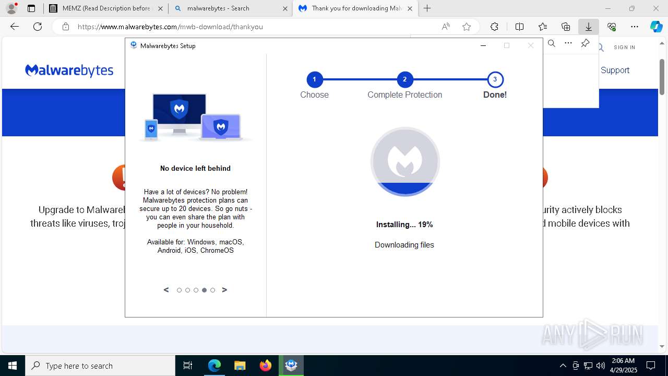Click the taskbar search box
This screenshot has width=668, height=376.
pos(100,366)
